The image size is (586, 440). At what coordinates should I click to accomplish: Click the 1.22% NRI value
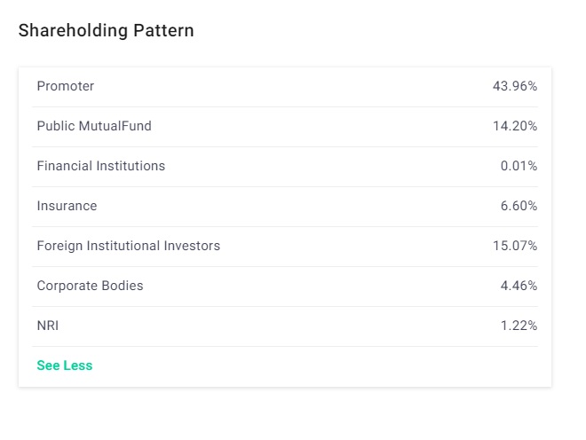[x=519, y=326]
